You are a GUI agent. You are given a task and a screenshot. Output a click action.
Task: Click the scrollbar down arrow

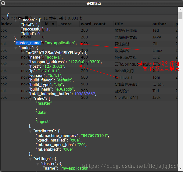pos(180,169)
